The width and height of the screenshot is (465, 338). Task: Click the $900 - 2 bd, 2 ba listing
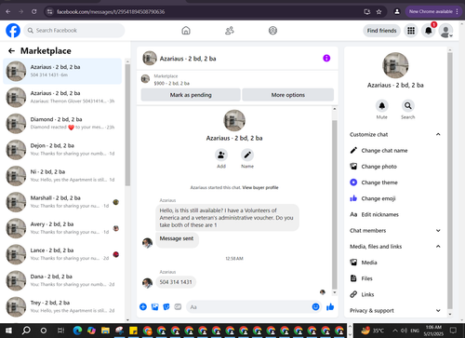pos(171,83)
